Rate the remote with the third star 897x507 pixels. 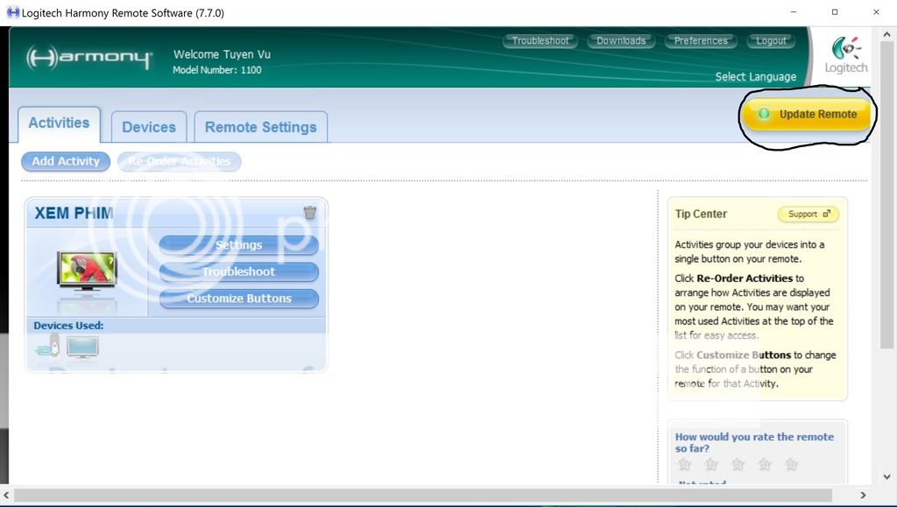click(x=738, y=464)
